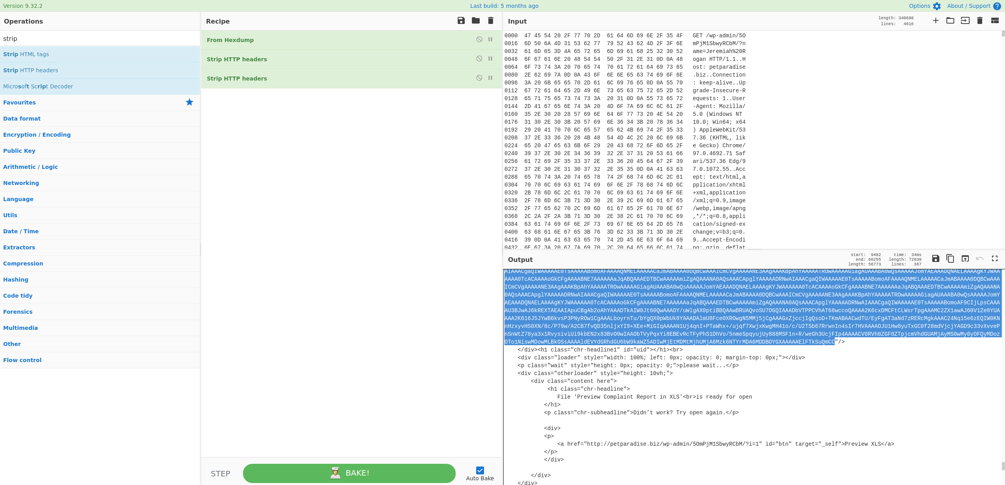Viewport: 1005px width, 485px height.
Task: Open folder as input
Action: [x=950, y=20]
